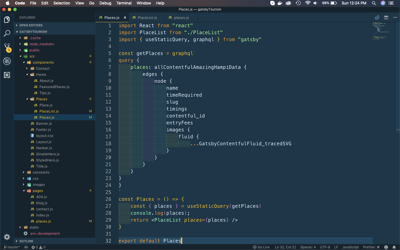Open the Debug view icon
Screen dimensions: 400x250
tap(7, 61)
